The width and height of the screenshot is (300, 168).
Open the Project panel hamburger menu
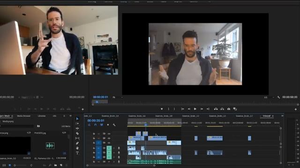pos(12,116)
